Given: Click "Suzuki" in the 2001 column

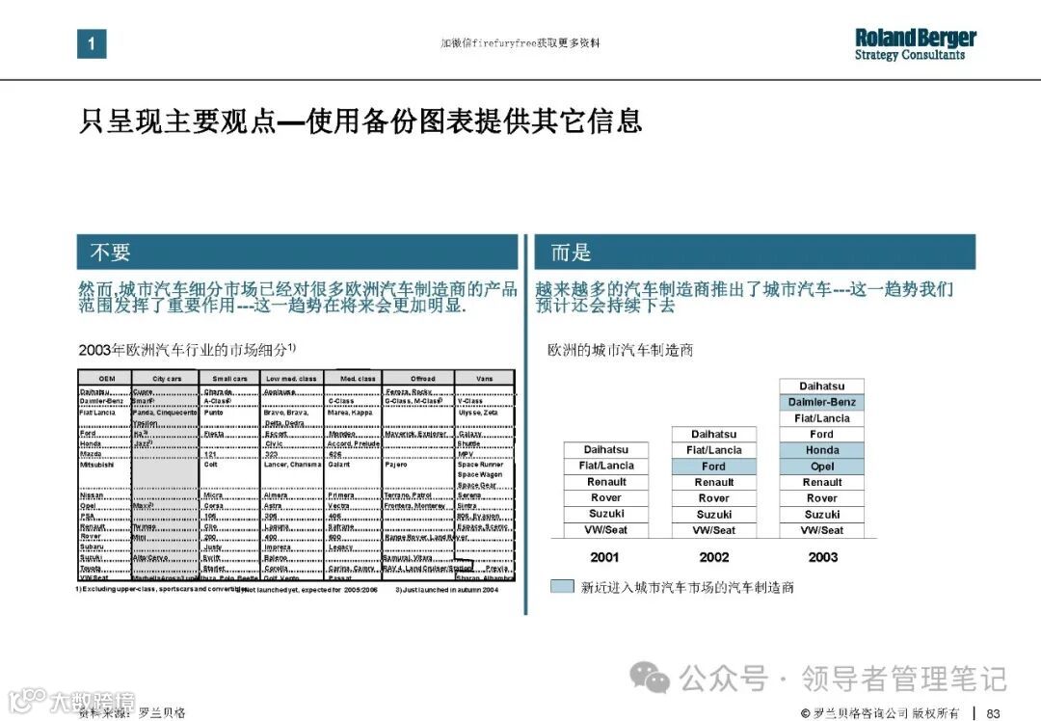Looking at the screenshot, I should (606, 514).
